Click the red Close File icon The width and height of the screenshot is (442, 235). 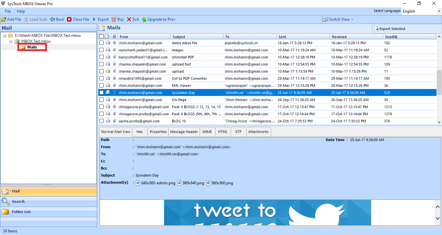(x=69, y=19)
